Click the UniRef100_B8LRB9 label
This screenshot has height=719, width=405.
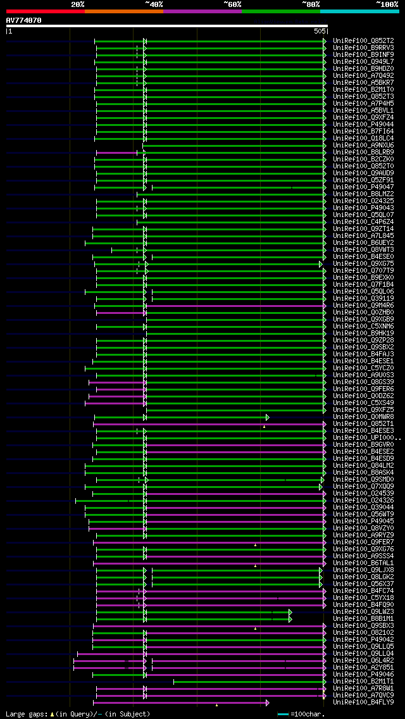click(363, 152)
